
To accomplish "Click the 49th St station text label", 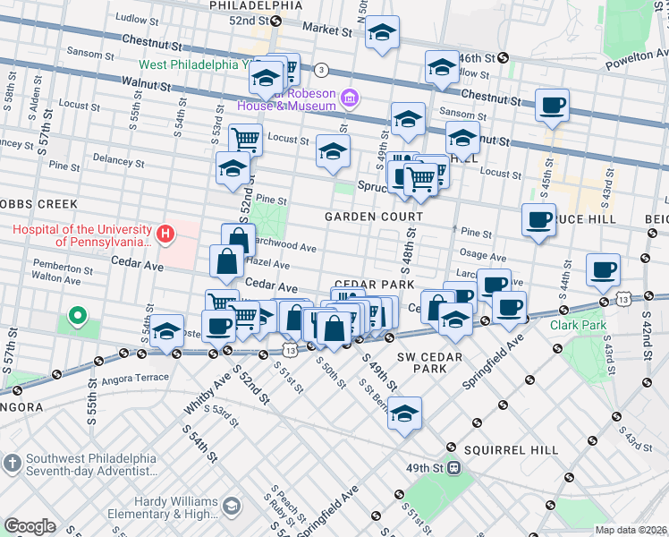I will 425,468.
